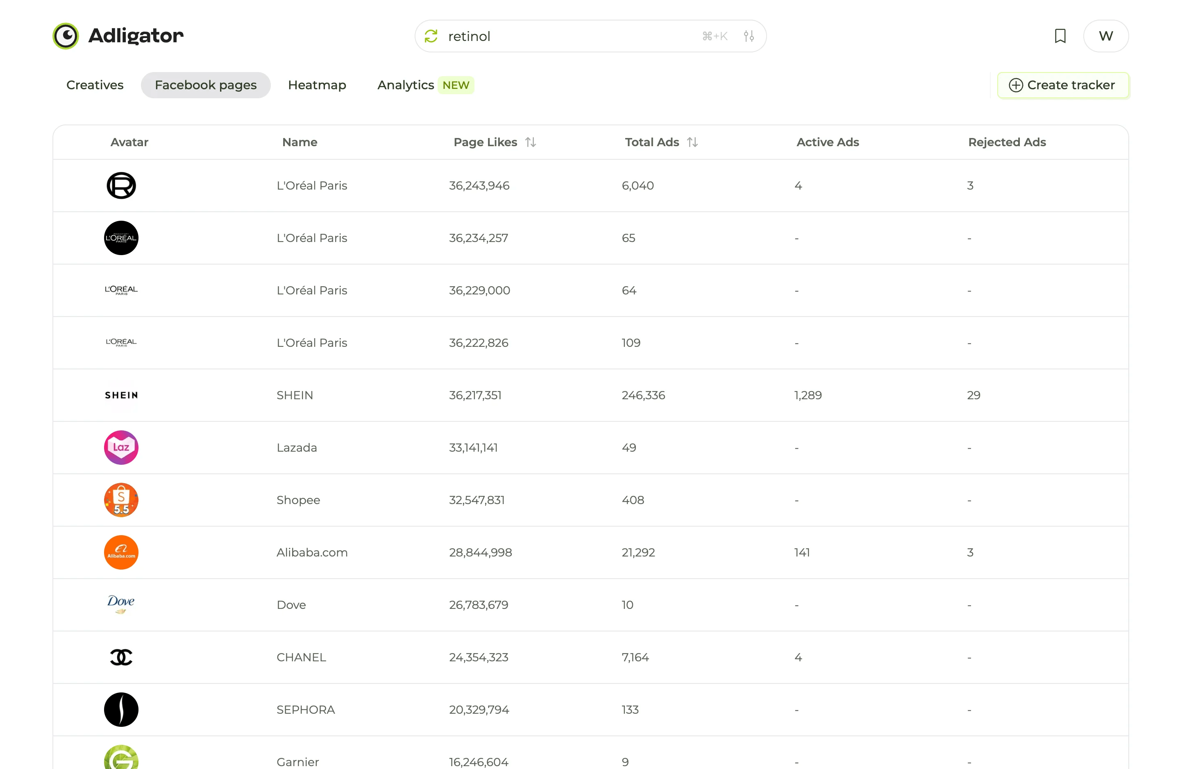Screen dimensions: 1180x769
Task: Click SEPHORA total ads value 133
Action: coord(630,710)
